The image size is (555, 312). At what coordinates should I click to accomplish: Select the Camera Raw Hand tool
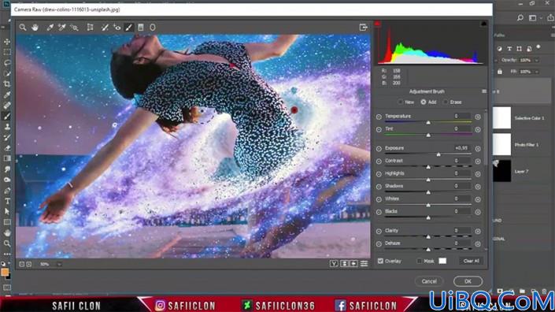point(35,28)
